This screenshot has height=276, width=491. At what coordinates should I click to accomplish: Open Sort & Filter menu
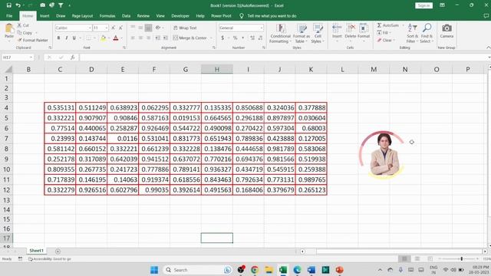[412, 34]
